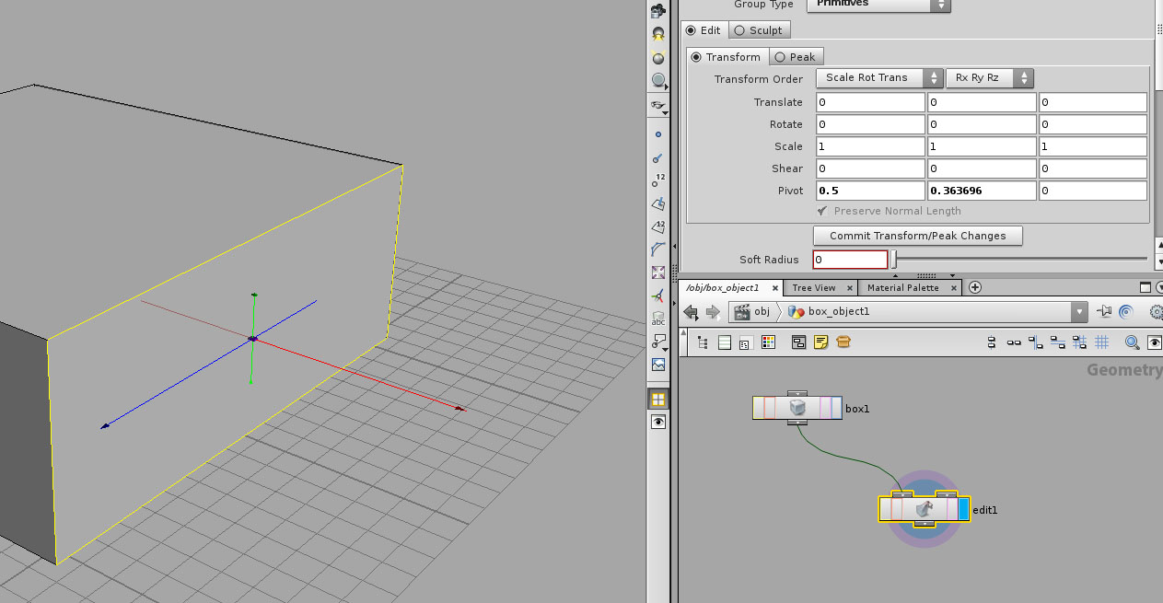The height and width of the screenshot is (603, 1163).
Task: Open the display marker options icon
Action: tap(657, 342)
